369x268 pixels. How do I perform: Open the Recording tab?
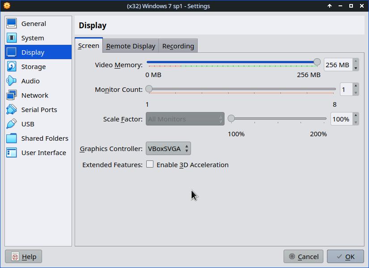(178, 46)
